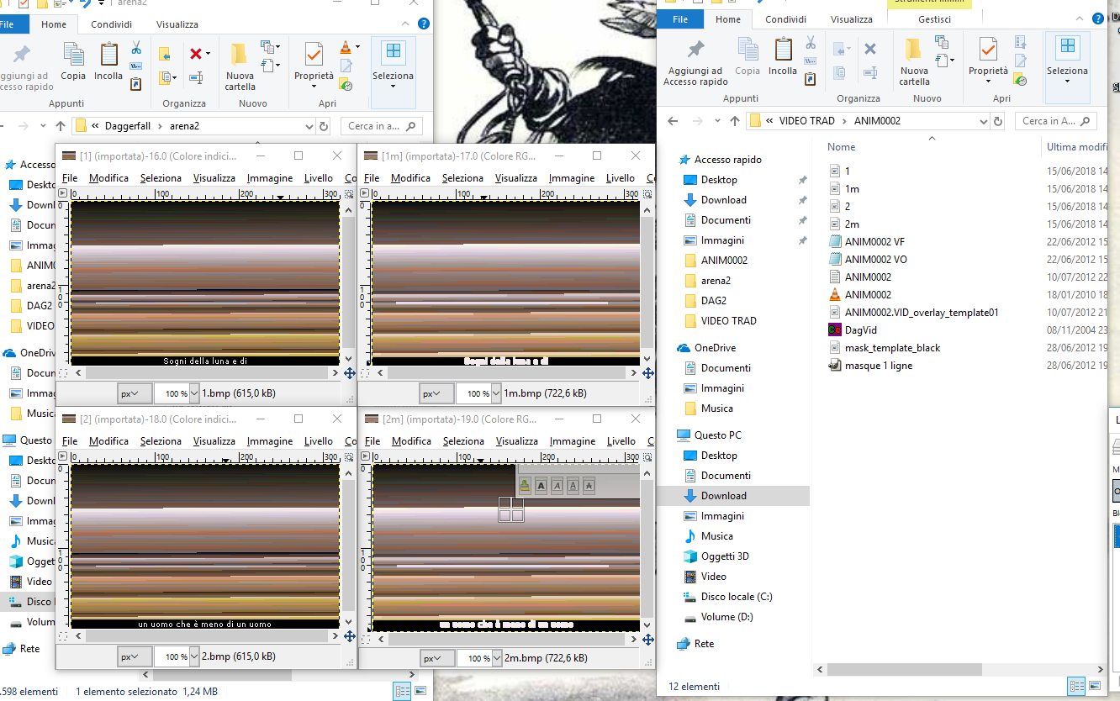Click Rename icon in arena2 window ribbon
The height and width of the screenshot is (701, 1120).
(x=196, y=77)
